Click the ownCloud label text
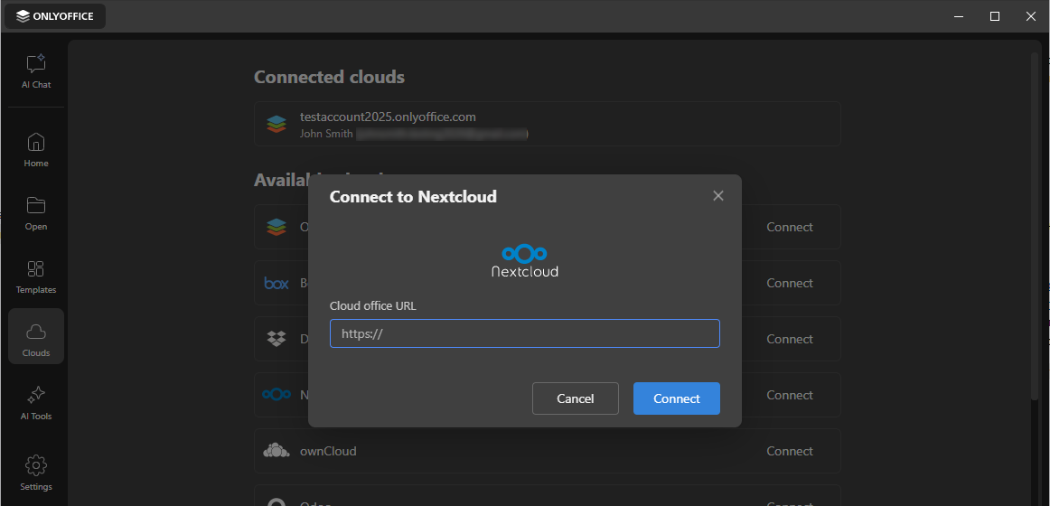This screenshot has width=1050, height=506. tap(328, 451)
